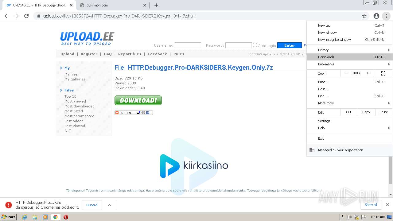Reload the page with the refresh icon
This screenshot has width=393, height=221.
[26, 16]
